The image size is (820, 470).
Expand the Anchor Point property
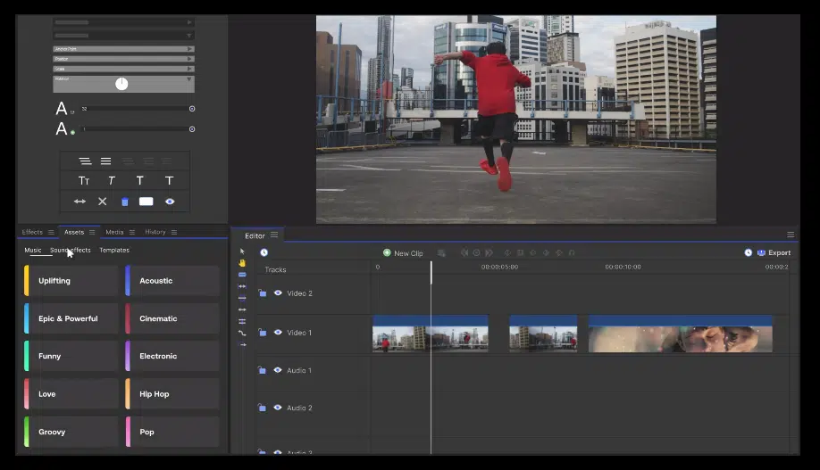coord(189,49)
